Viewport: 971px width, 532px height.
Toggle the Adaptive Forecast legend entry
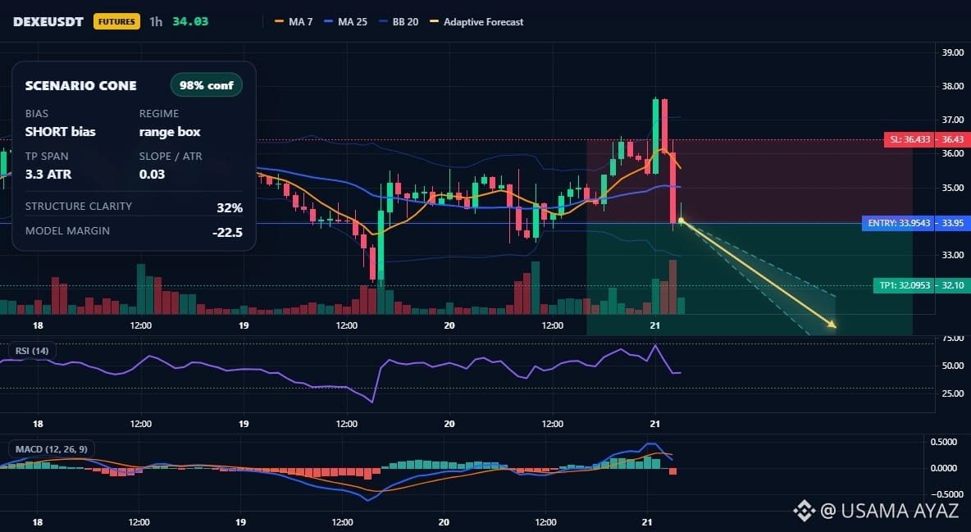(476, 21)
